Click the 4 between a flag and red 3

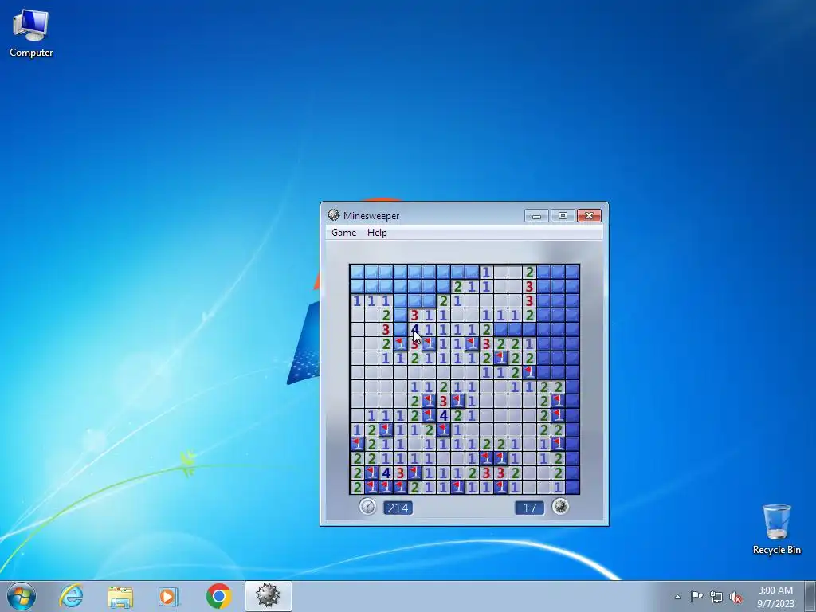coord(386,473)
